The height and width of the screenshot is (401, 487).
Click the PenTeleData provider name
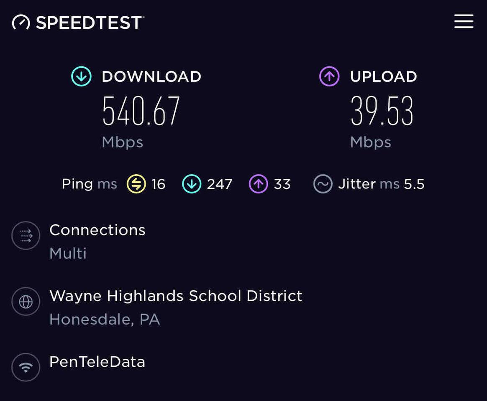pos(97,362)
